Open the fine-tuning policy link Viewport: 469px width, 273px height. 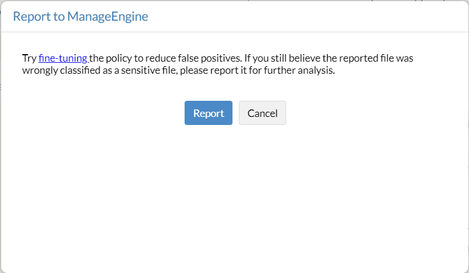[x=63, y=58]
